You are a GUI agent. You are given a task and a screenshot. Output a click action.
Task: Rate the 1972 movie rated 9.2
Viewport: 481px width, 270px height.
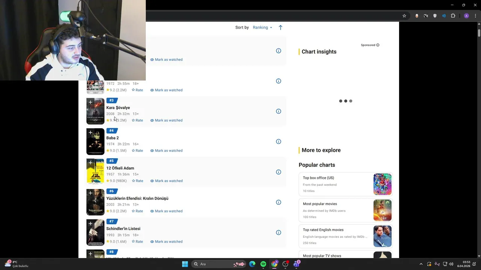pyautogui.click(x=137, y=90)
